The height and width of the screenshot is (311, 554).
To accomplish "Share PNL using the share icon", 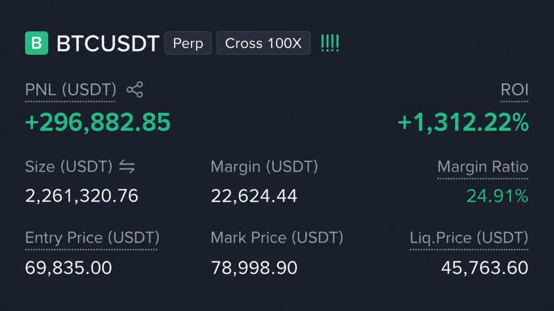I will point(135,90).
